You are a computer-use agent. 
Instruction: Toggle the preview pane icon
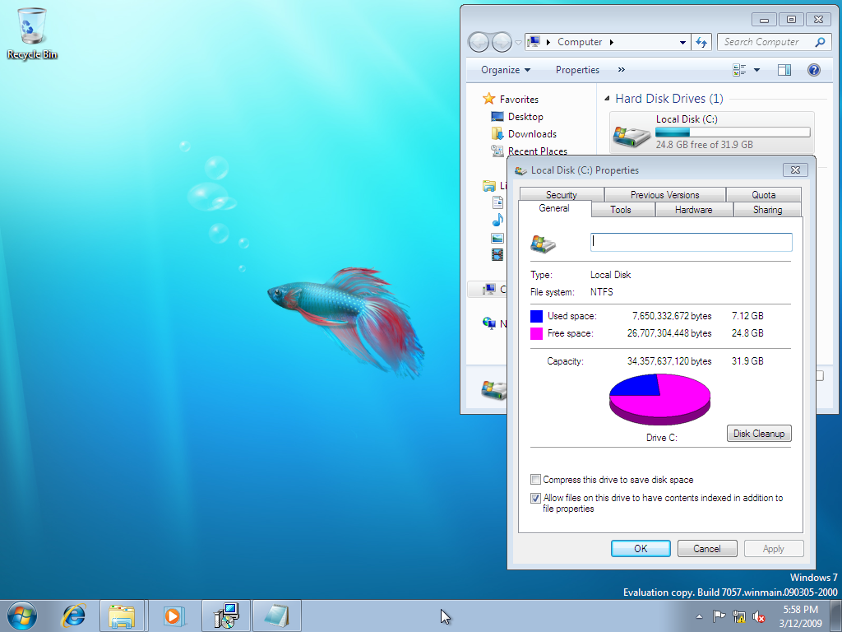[784, 70]
